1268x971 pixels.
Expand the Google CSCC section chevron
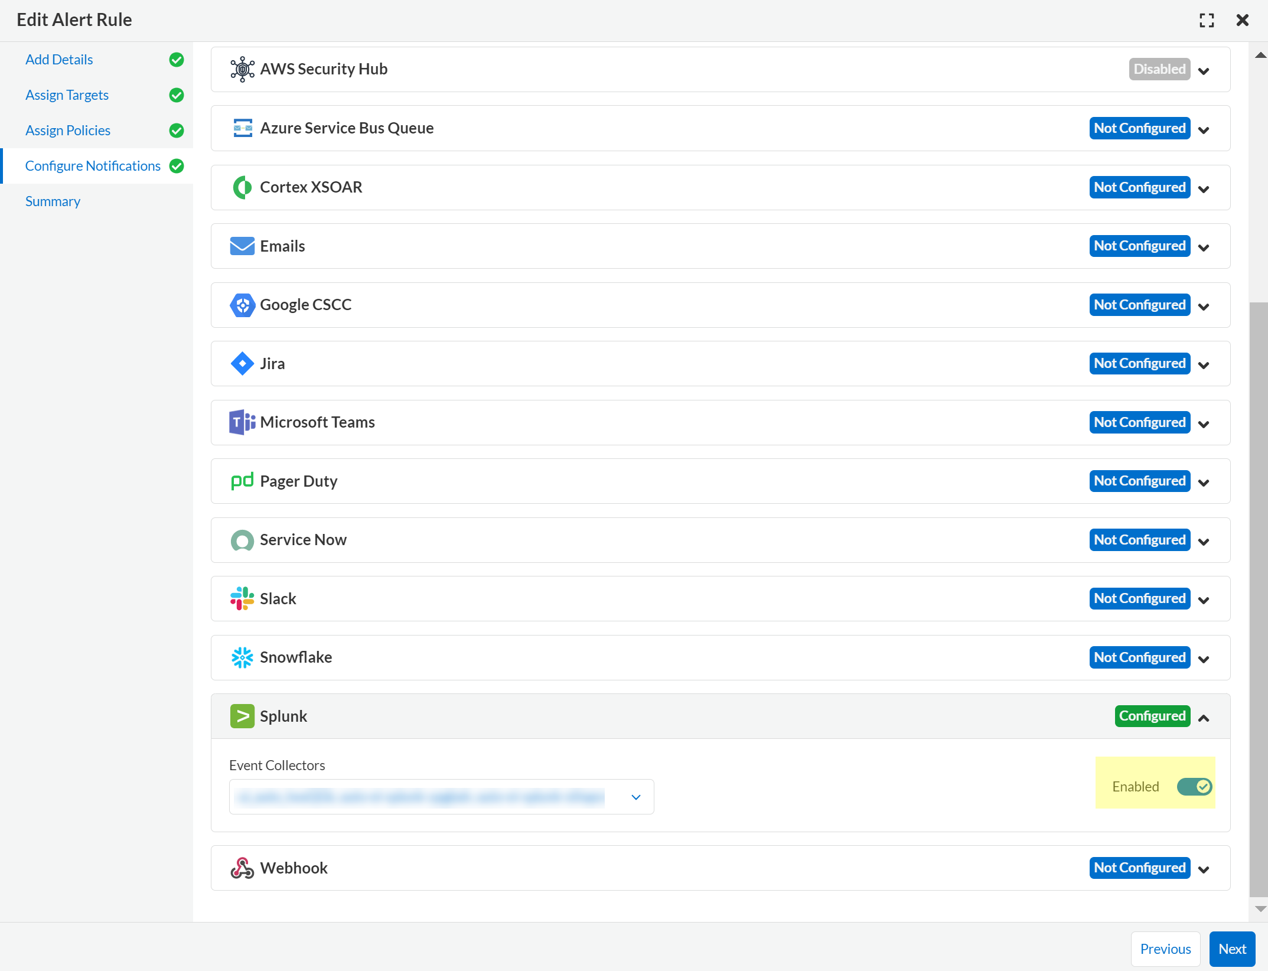tap(1204, 307)
